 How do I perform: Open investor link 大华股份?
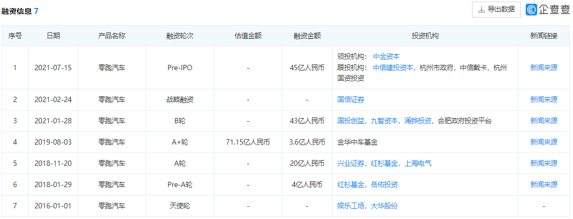(x=384, y=206)
